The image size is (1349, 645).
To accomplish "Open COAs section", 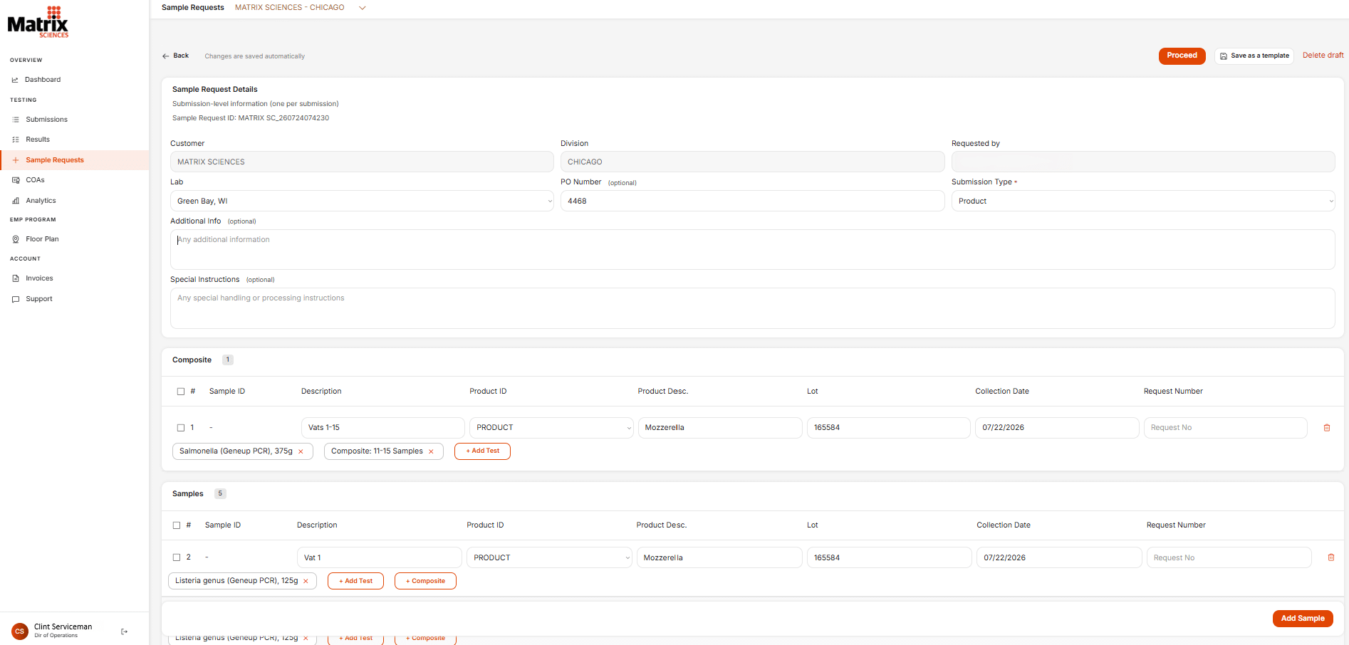I will click(36, 180).
